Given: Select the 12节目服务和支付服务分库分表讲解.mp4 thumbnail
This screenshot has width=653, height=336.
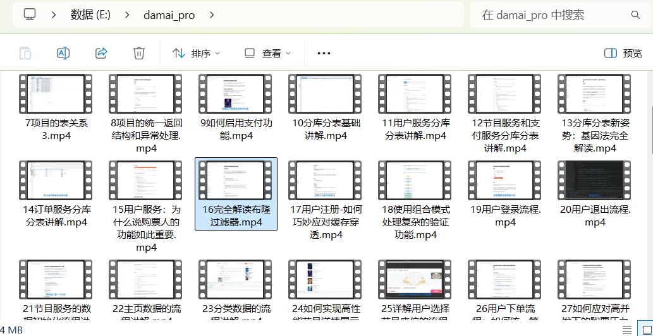Looking at the screenshot, I should (x=504, y=93).
